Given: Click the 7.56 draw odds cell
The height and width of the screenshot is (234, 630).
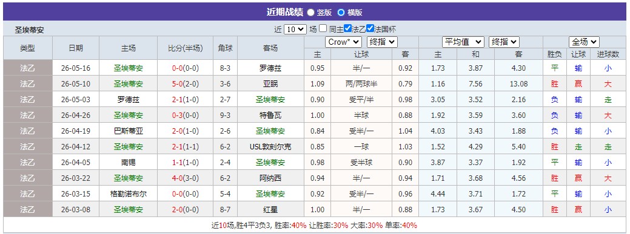Looking at the screenshot, I should [x=475, y=83].
